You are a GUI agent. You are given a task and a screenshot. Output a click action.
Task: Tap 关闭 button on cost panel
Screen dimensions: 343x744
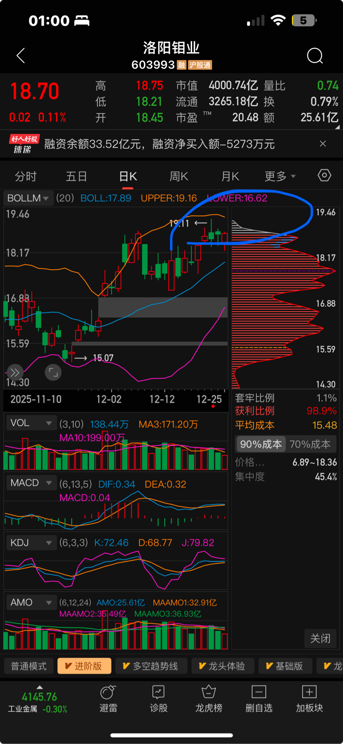click(x=320, y=638)
